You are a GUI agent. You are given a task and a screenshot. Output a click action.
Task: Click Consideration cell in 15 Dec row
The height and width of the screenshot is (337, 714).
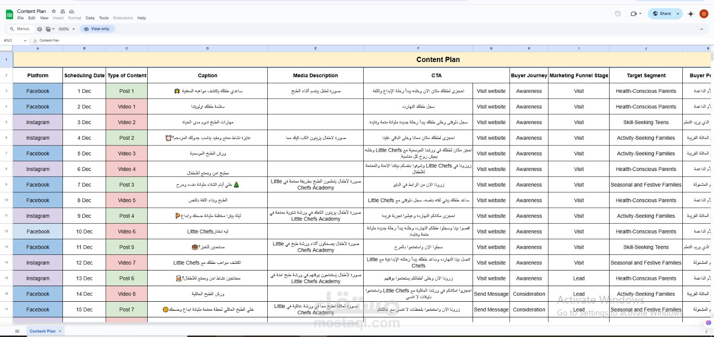pos(529,310)
